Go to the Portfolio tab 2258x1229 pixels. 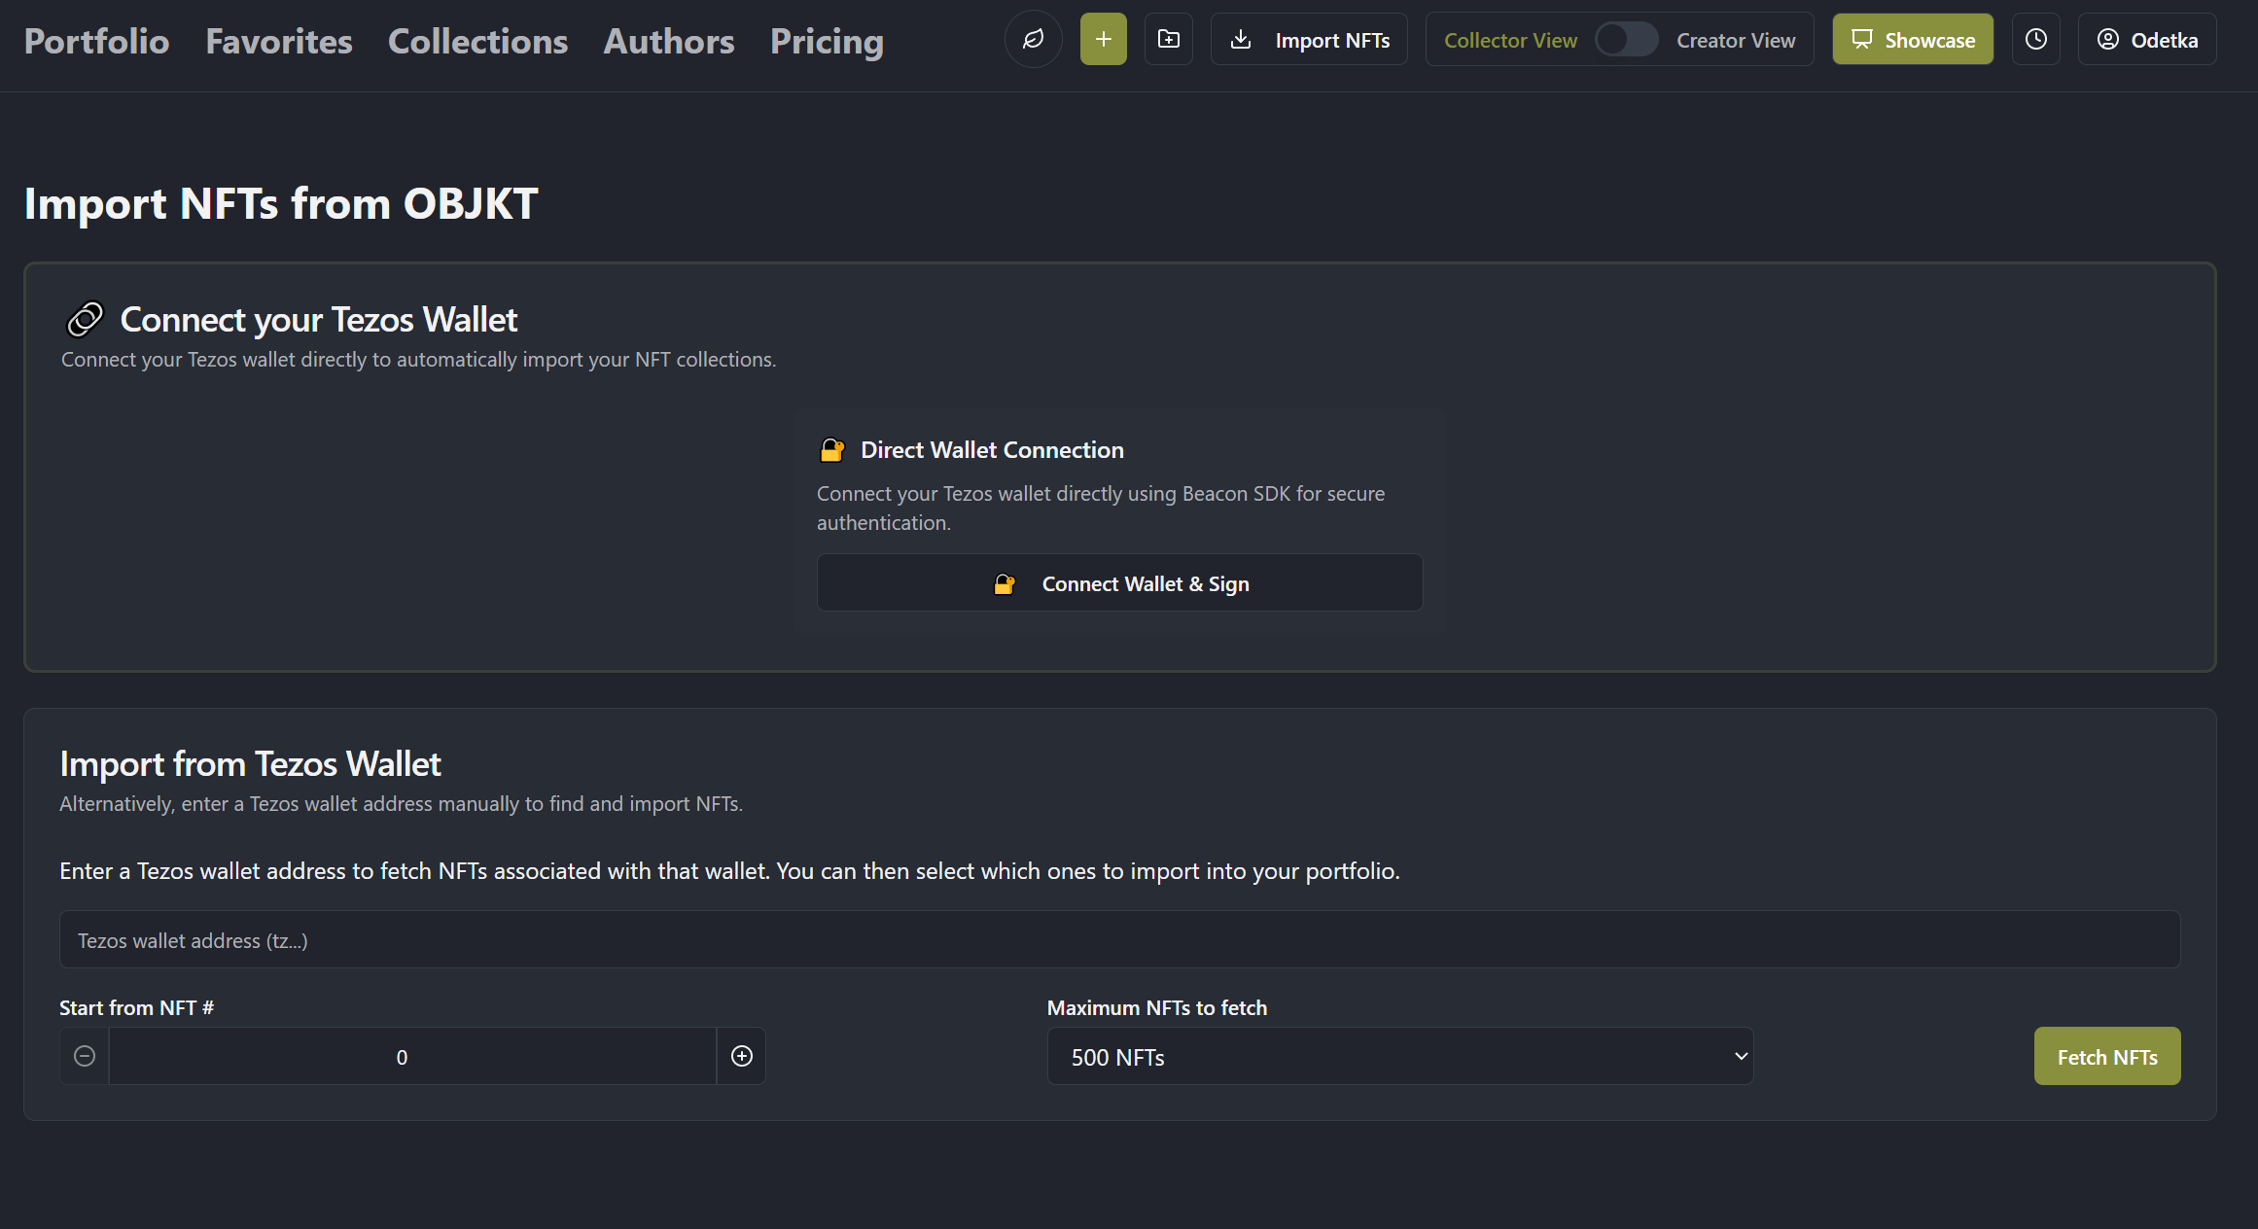(96, 41)
